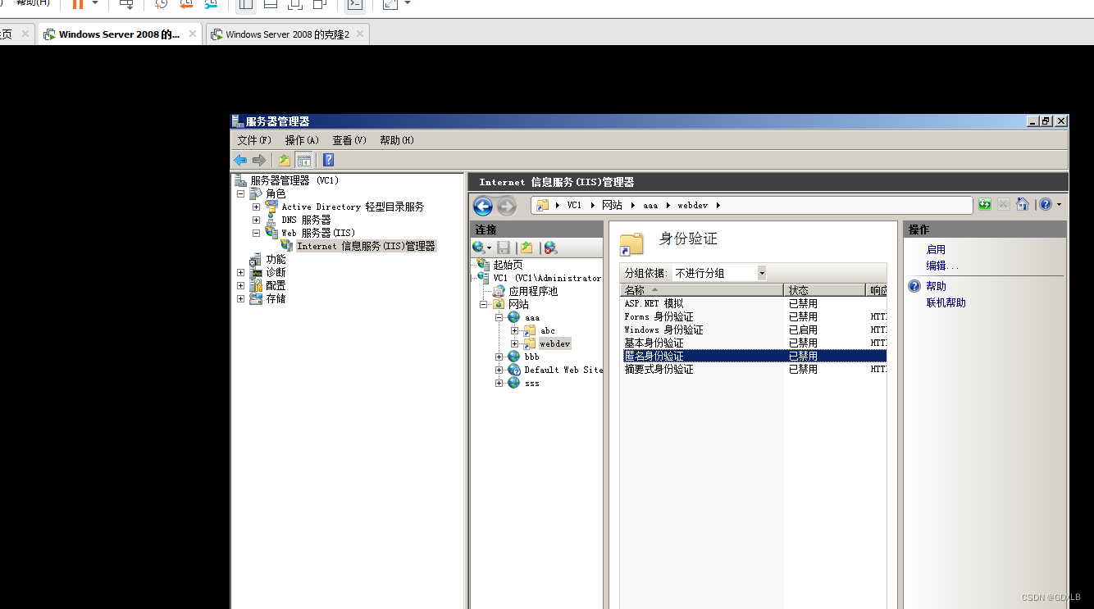This screenshot has width=1094, height=609.
Task: Click the up folder icon in Connections toolbar
Action: point(526,248)
